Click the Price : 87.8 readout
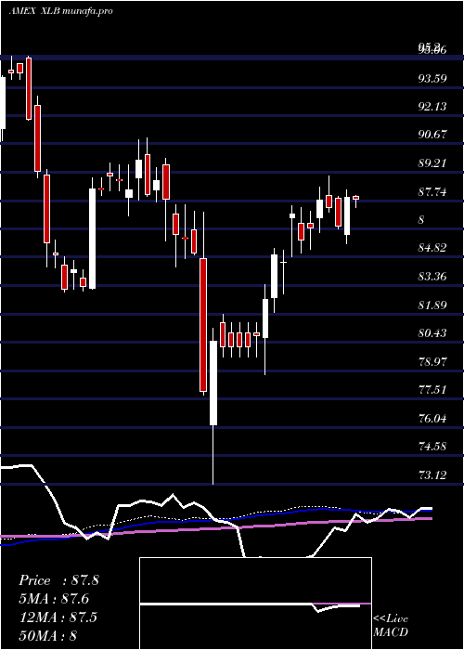This screenshot has width=464, height=650. (x=58, y=580)
